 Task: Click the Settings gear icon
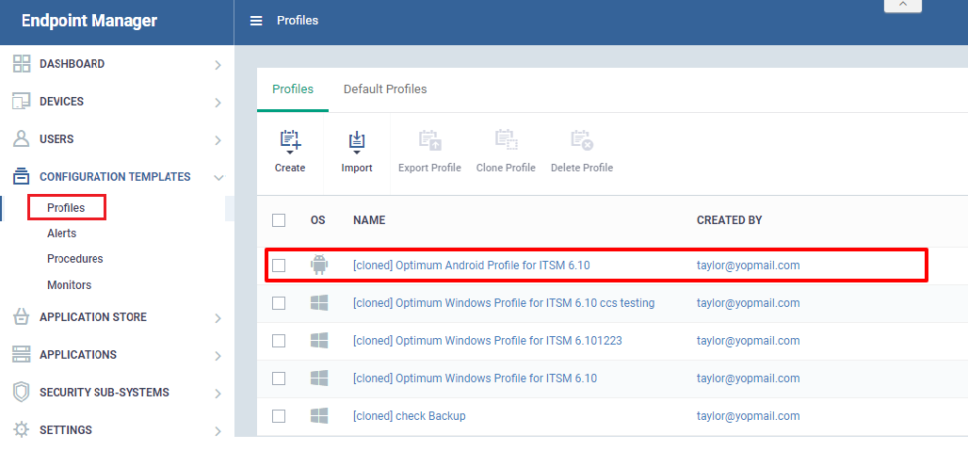tap(22, 430)
